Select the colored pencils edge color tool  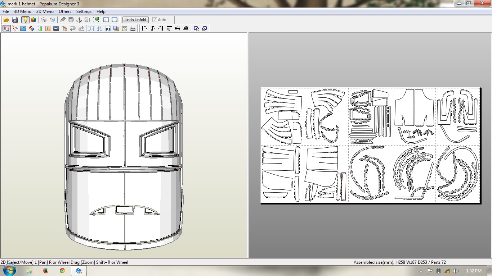click(31, 28)
